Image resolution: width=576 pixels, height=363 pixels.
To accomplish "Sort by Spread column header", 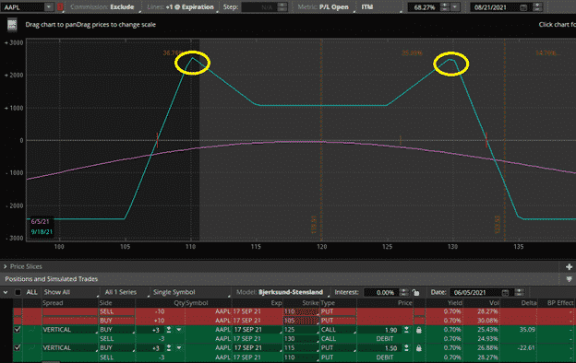I will tap(53, 303).
